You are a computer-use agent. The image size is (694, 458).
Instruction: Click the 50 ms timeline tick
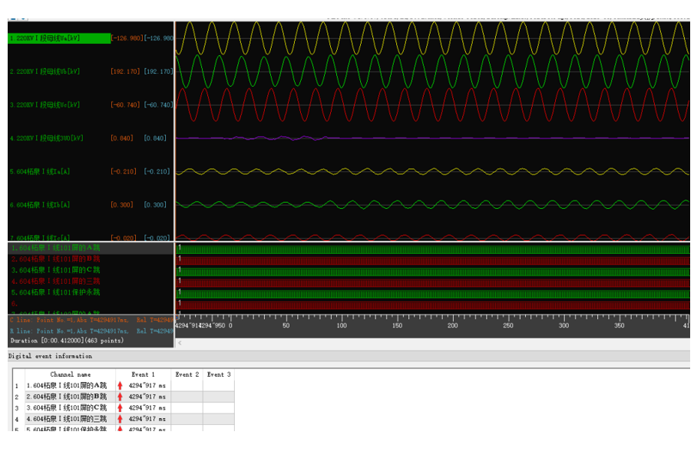click(x=286, y=325)
